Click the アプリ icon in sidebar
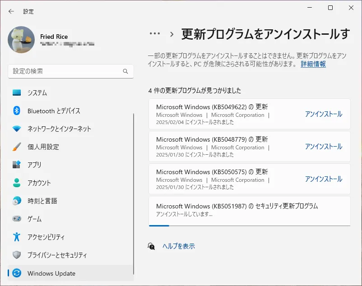The image size is (362, 286). 17,165
